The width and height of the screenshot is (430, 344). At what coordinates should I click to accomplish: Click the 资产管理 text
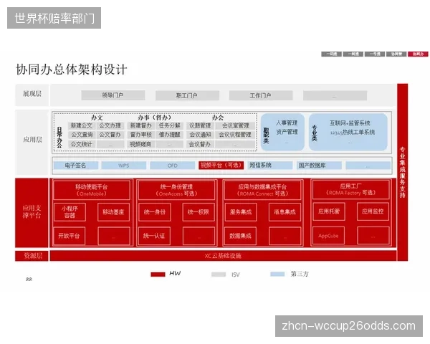[x=287, y=132]
